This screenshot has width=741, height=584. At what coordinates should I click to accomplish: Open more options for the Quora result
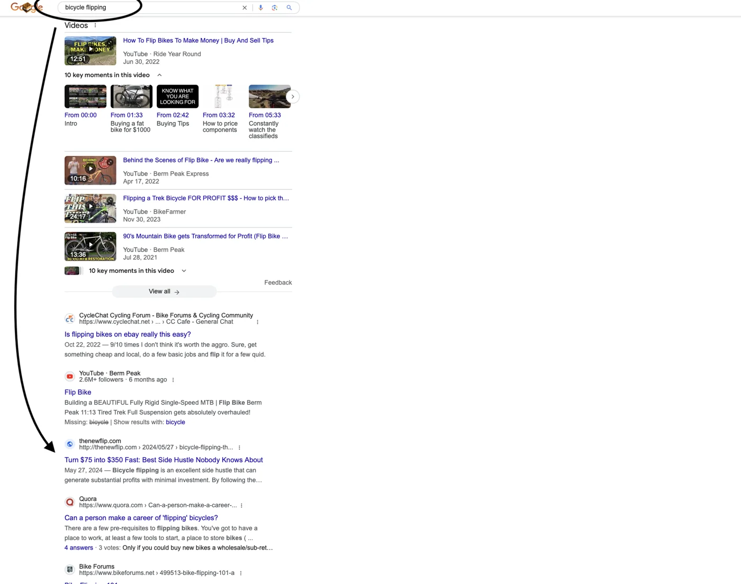241,505
